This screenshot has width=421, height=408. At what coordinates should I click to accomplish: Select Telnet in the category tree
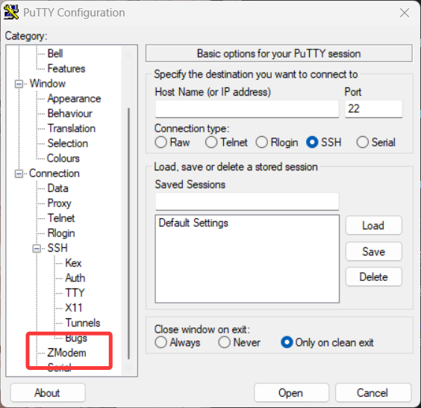[61, 218]
